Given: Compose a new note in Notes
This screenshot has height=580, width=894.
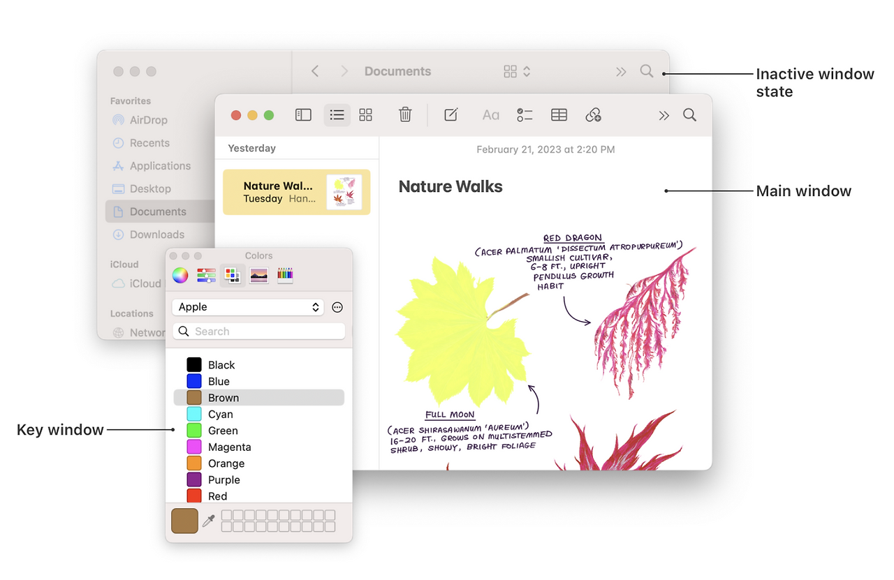Looking at the screenshot, I should pos(451,115).
